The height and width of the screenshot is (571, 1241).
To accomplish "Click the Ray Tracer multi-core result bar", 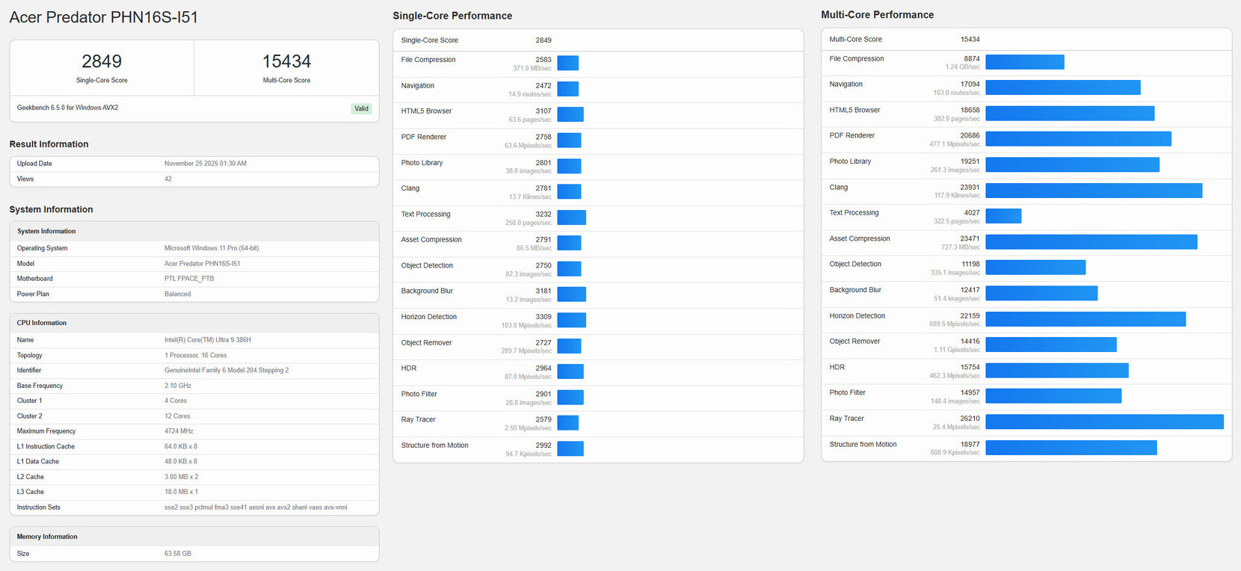I will point(1104,422).
